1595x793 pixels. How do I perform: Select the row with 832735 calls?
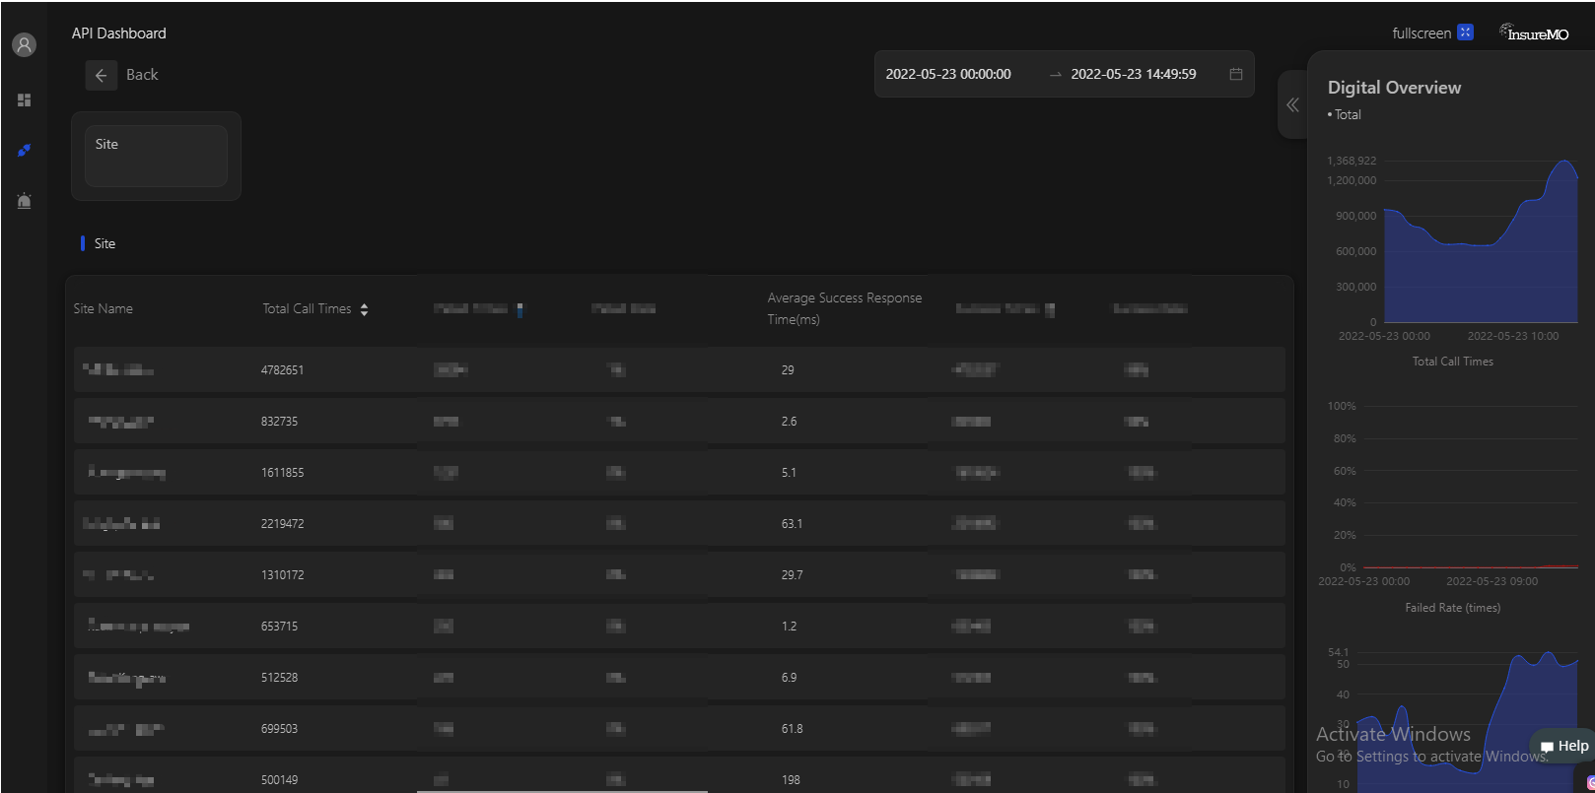[679, 421]
